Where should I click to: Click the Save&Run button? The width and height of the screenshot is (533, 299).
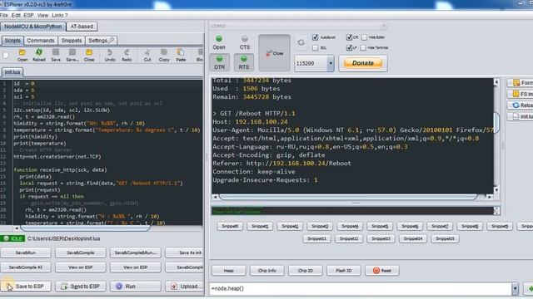pyautogui.click(x=26, y=252)
